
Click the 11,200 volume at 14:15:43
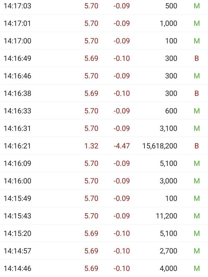pos(166,216)
